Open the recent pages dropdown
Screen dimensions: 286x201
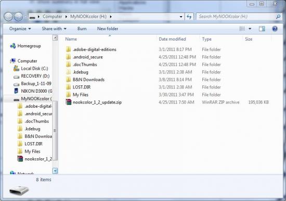(25, 17)
